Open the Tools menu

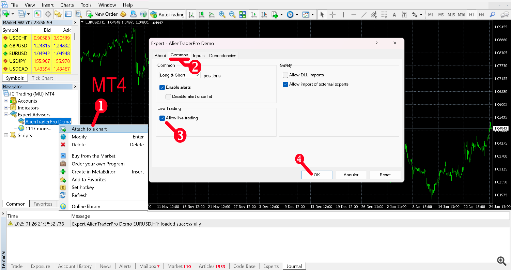tap(86, 5)
